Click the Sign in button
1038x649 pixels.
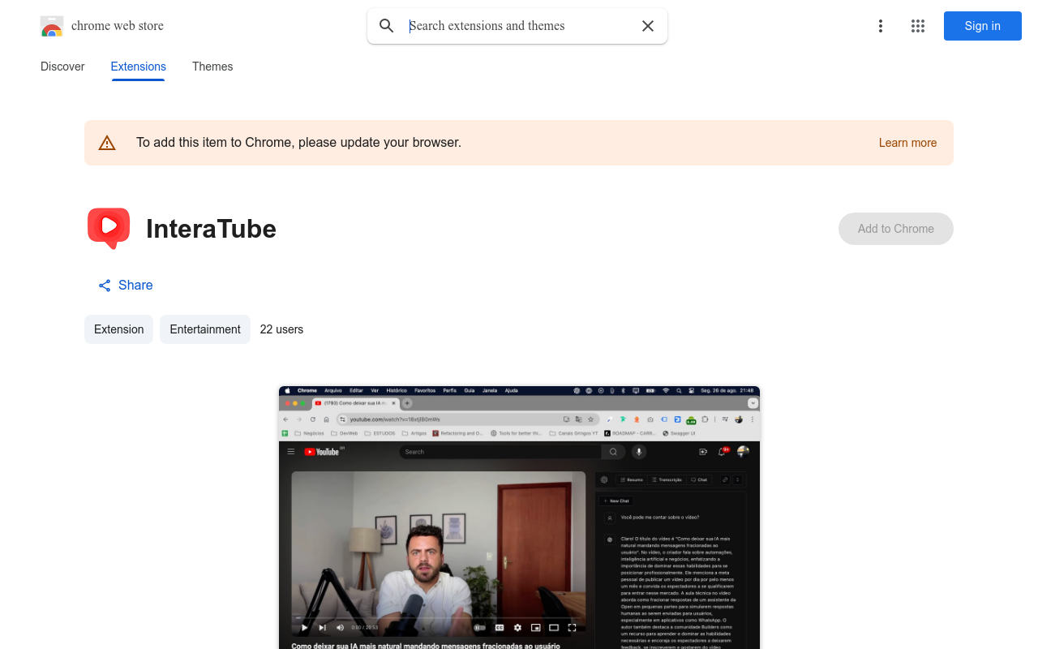tap(983, 26)
